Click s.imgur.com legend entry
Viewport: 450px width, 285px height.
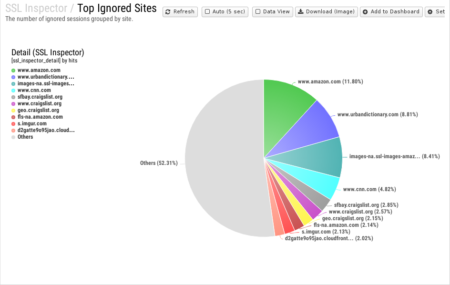(x=29, y=123)
